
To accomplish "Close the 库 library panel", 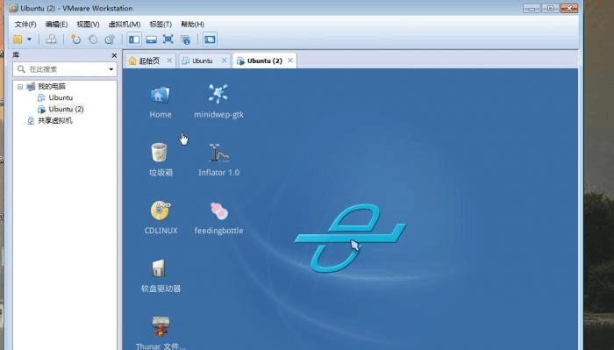I will pos(114,55).
